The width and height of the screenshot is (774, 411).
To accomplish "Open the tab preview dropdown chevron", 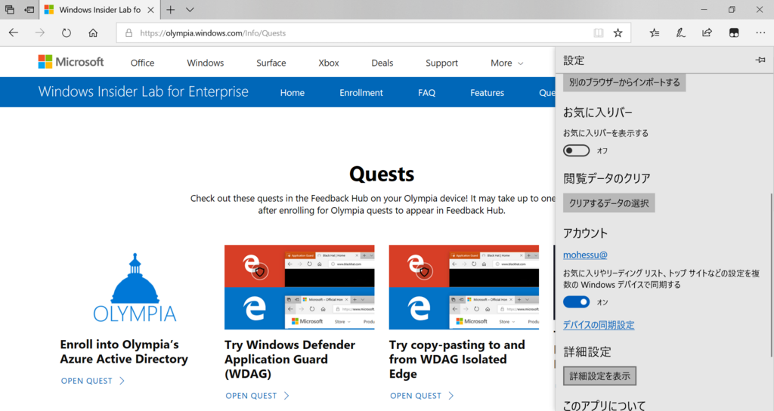I will click(x=190, y=9).
